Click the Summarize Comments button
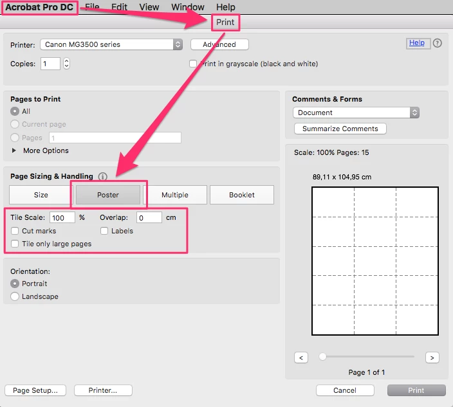 pyautogui.click(x=340, y=129)
